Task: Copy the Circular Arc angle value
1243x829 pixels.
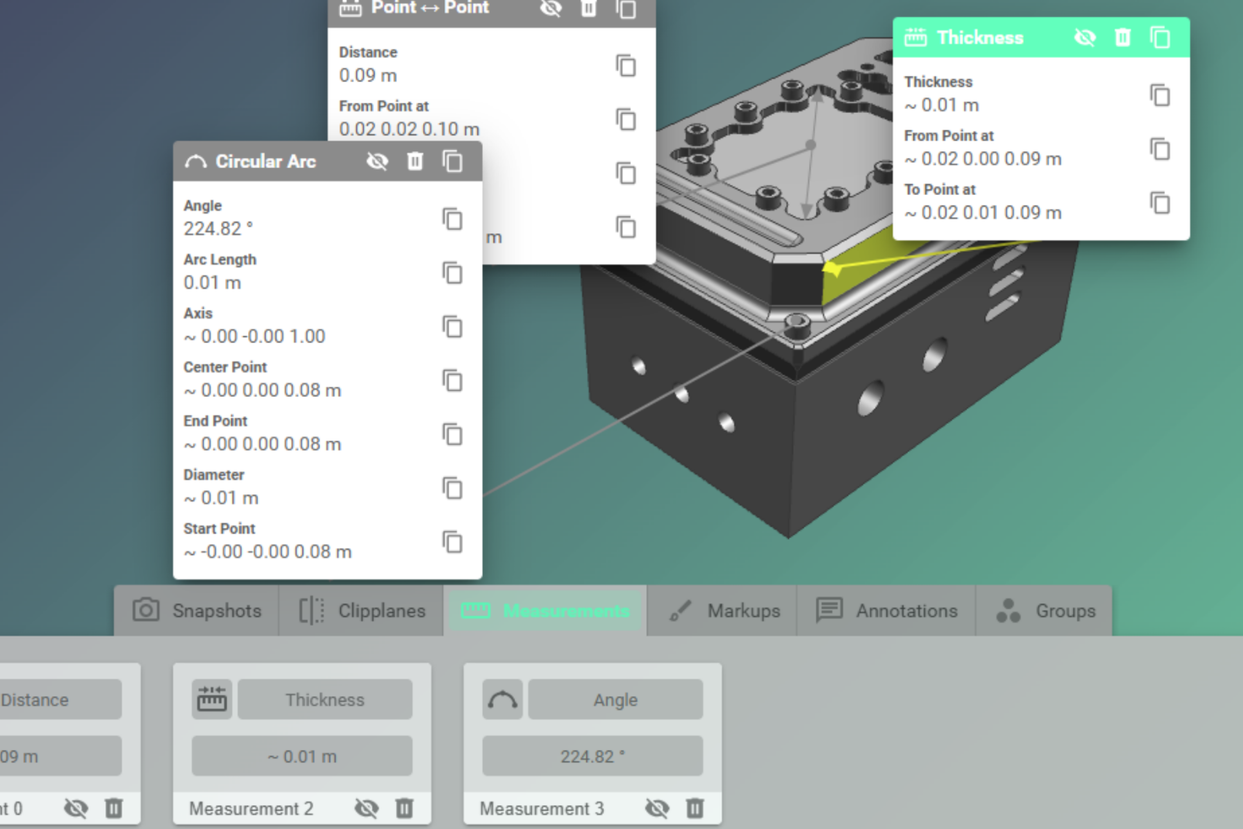Action: click(452, 219)
